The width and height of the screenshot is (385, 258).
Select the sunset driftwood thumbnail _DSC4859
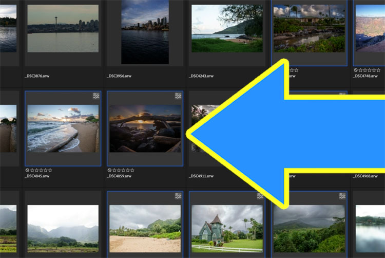click(x=145, y=128)
